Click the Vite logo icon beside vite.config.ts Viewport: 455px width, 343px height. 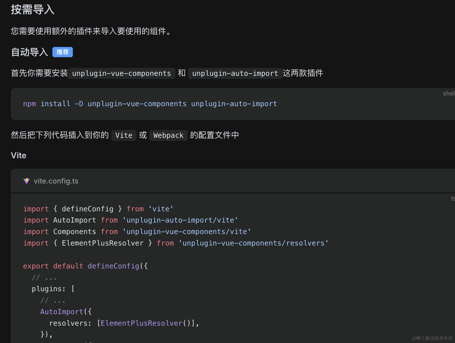click(27, 181)
